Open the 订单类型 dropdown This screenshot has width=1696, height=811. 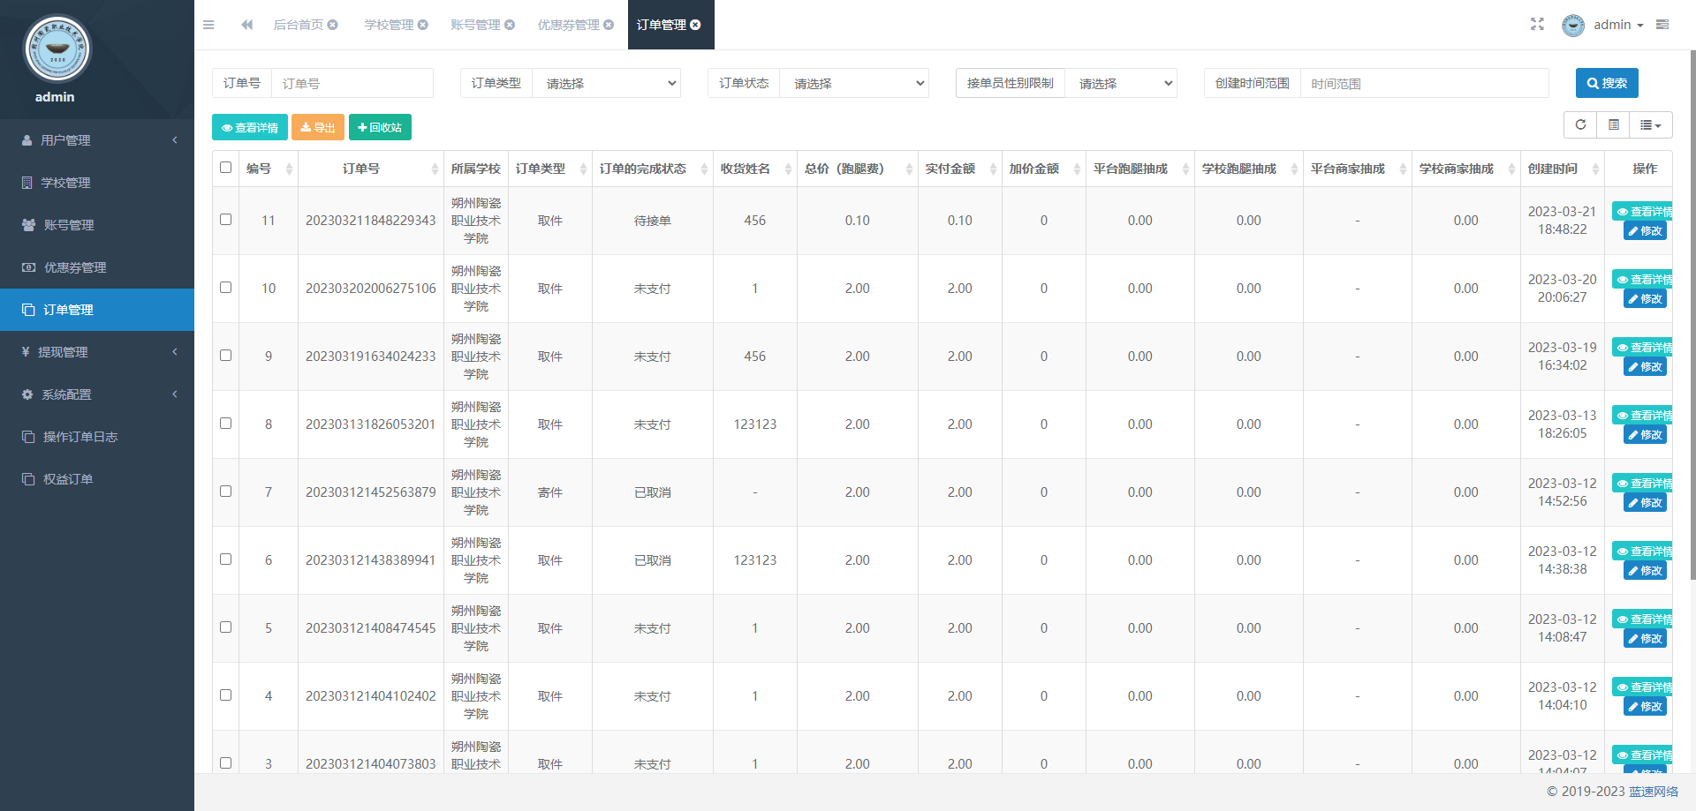tap(606, 83)
